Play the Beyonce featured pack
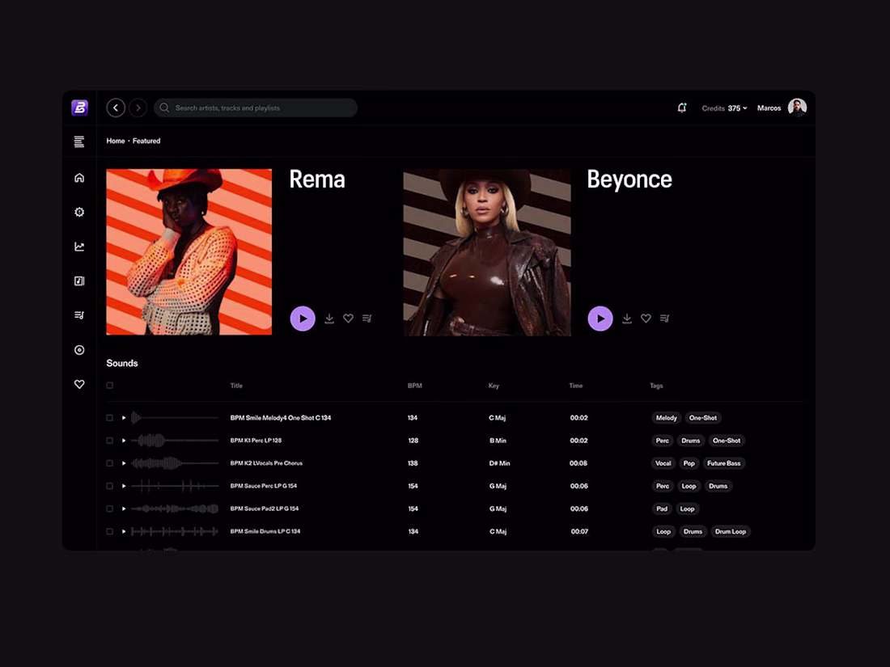 click(600, 319)
